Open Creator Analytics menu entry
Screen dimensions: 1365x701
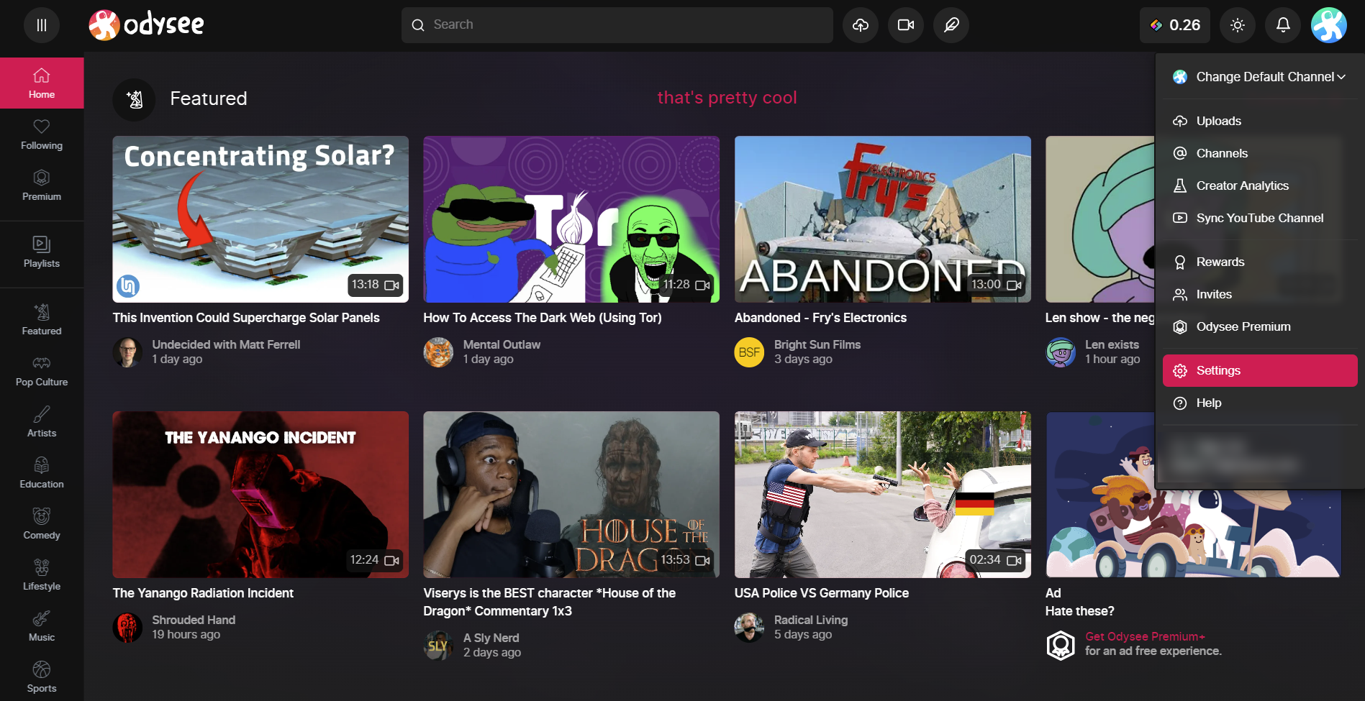coord(1260,185)
